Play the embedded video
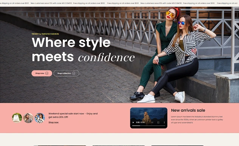Screen dimensions: 239x146 133,122
